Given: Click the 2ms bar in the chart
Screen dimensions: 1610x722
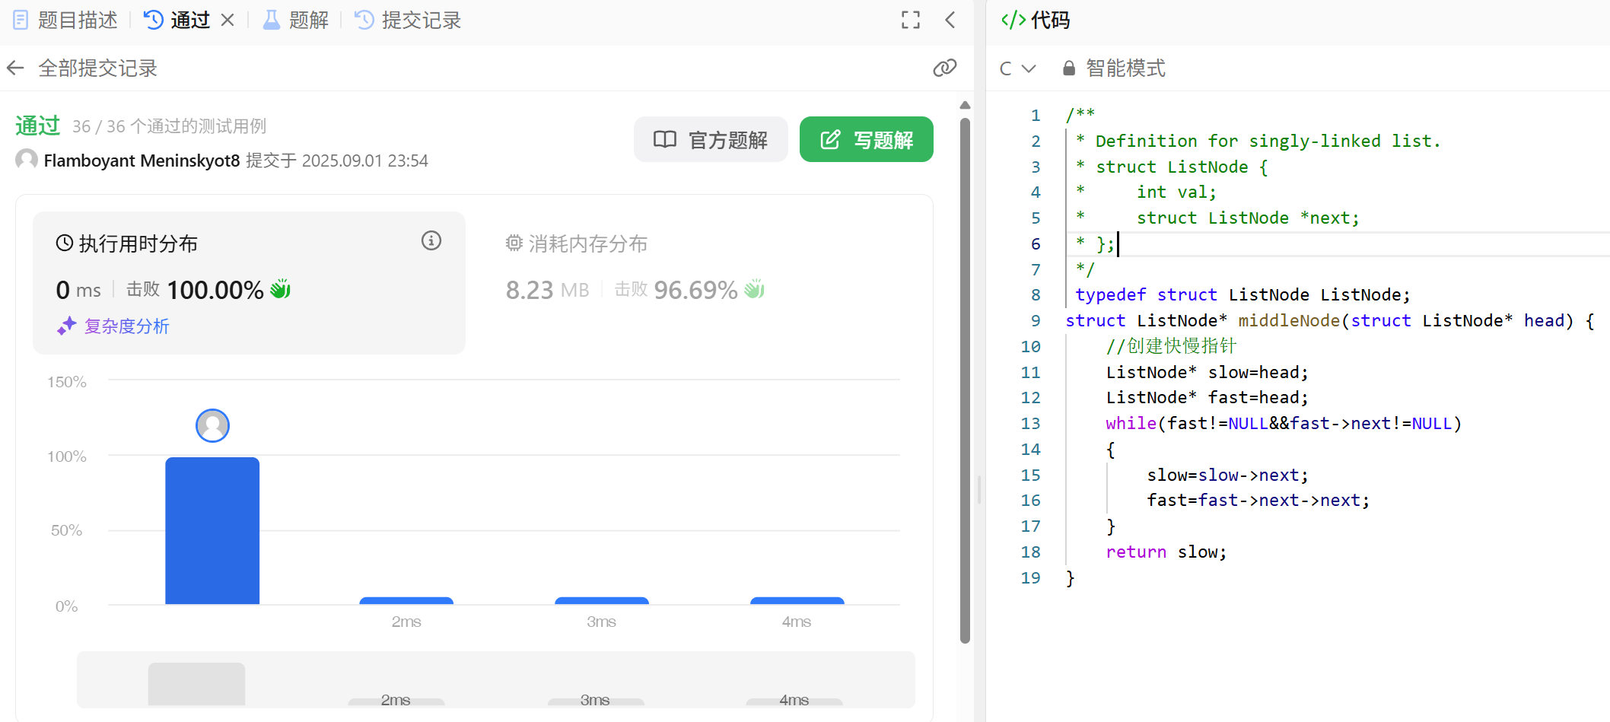Looking at the screenshot, I should 406,600.
